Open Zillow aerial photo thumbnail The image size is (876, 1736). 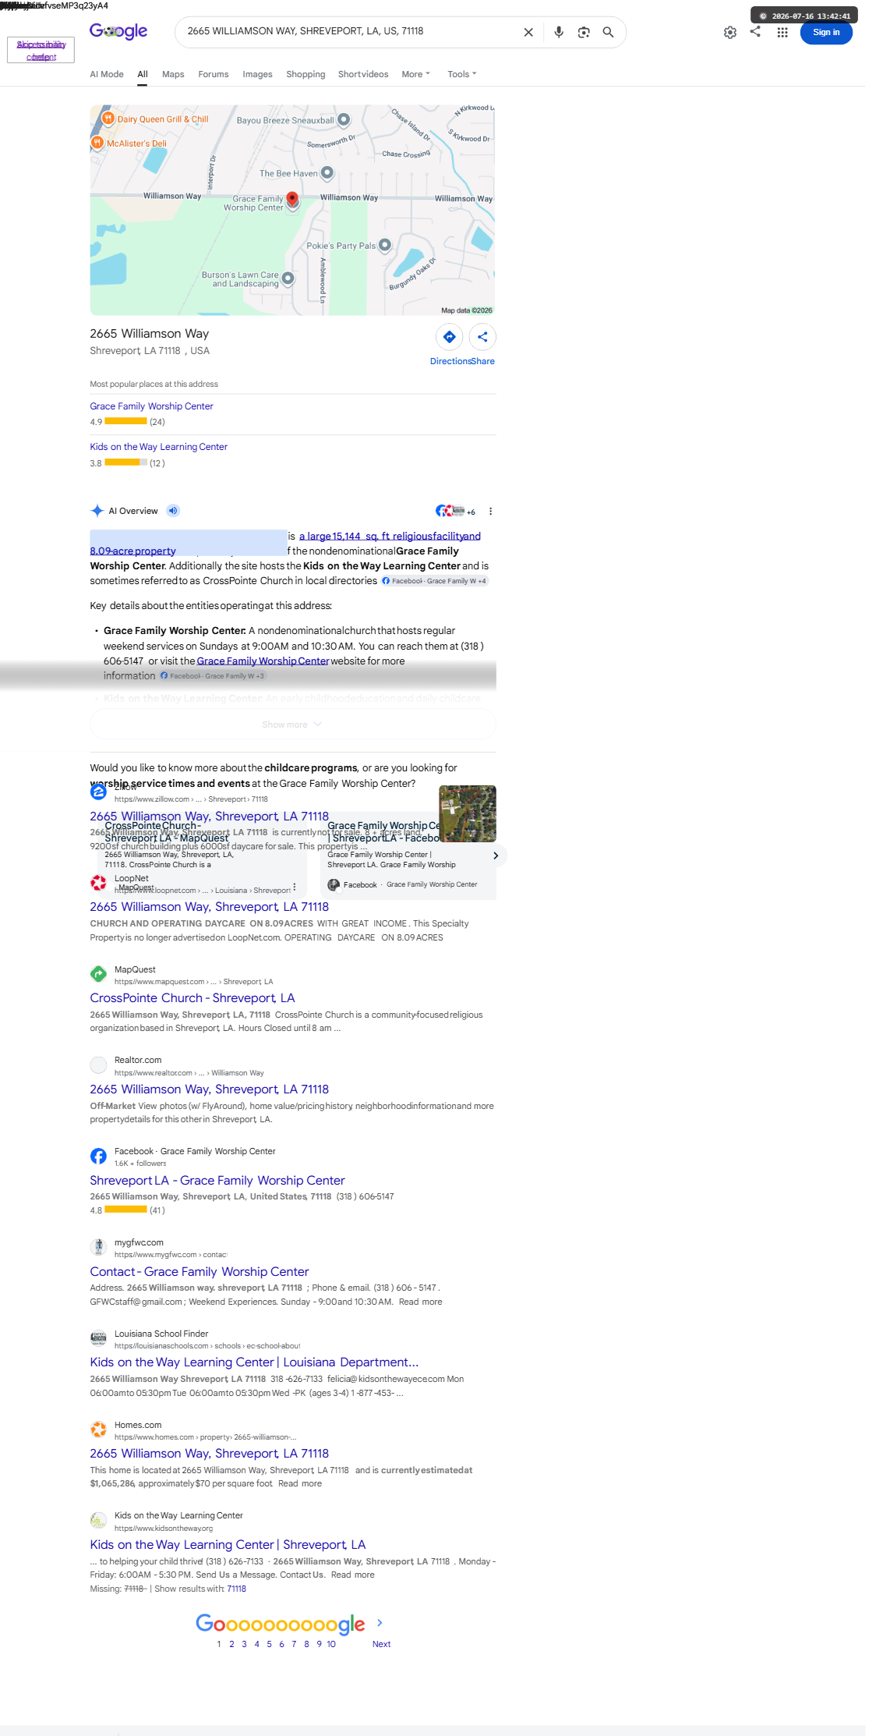point(468,813)
